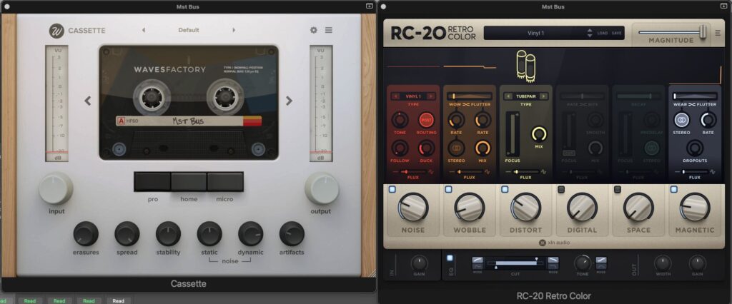Click LOAD preset button in RC-20
732x304 pixels.
[x=603, y=33]
